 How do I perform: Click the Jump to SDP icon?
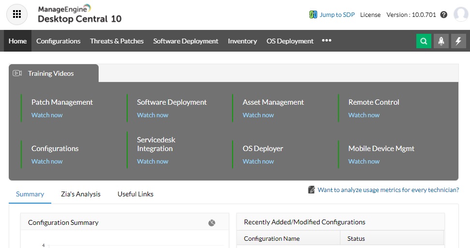pos(313,14)
